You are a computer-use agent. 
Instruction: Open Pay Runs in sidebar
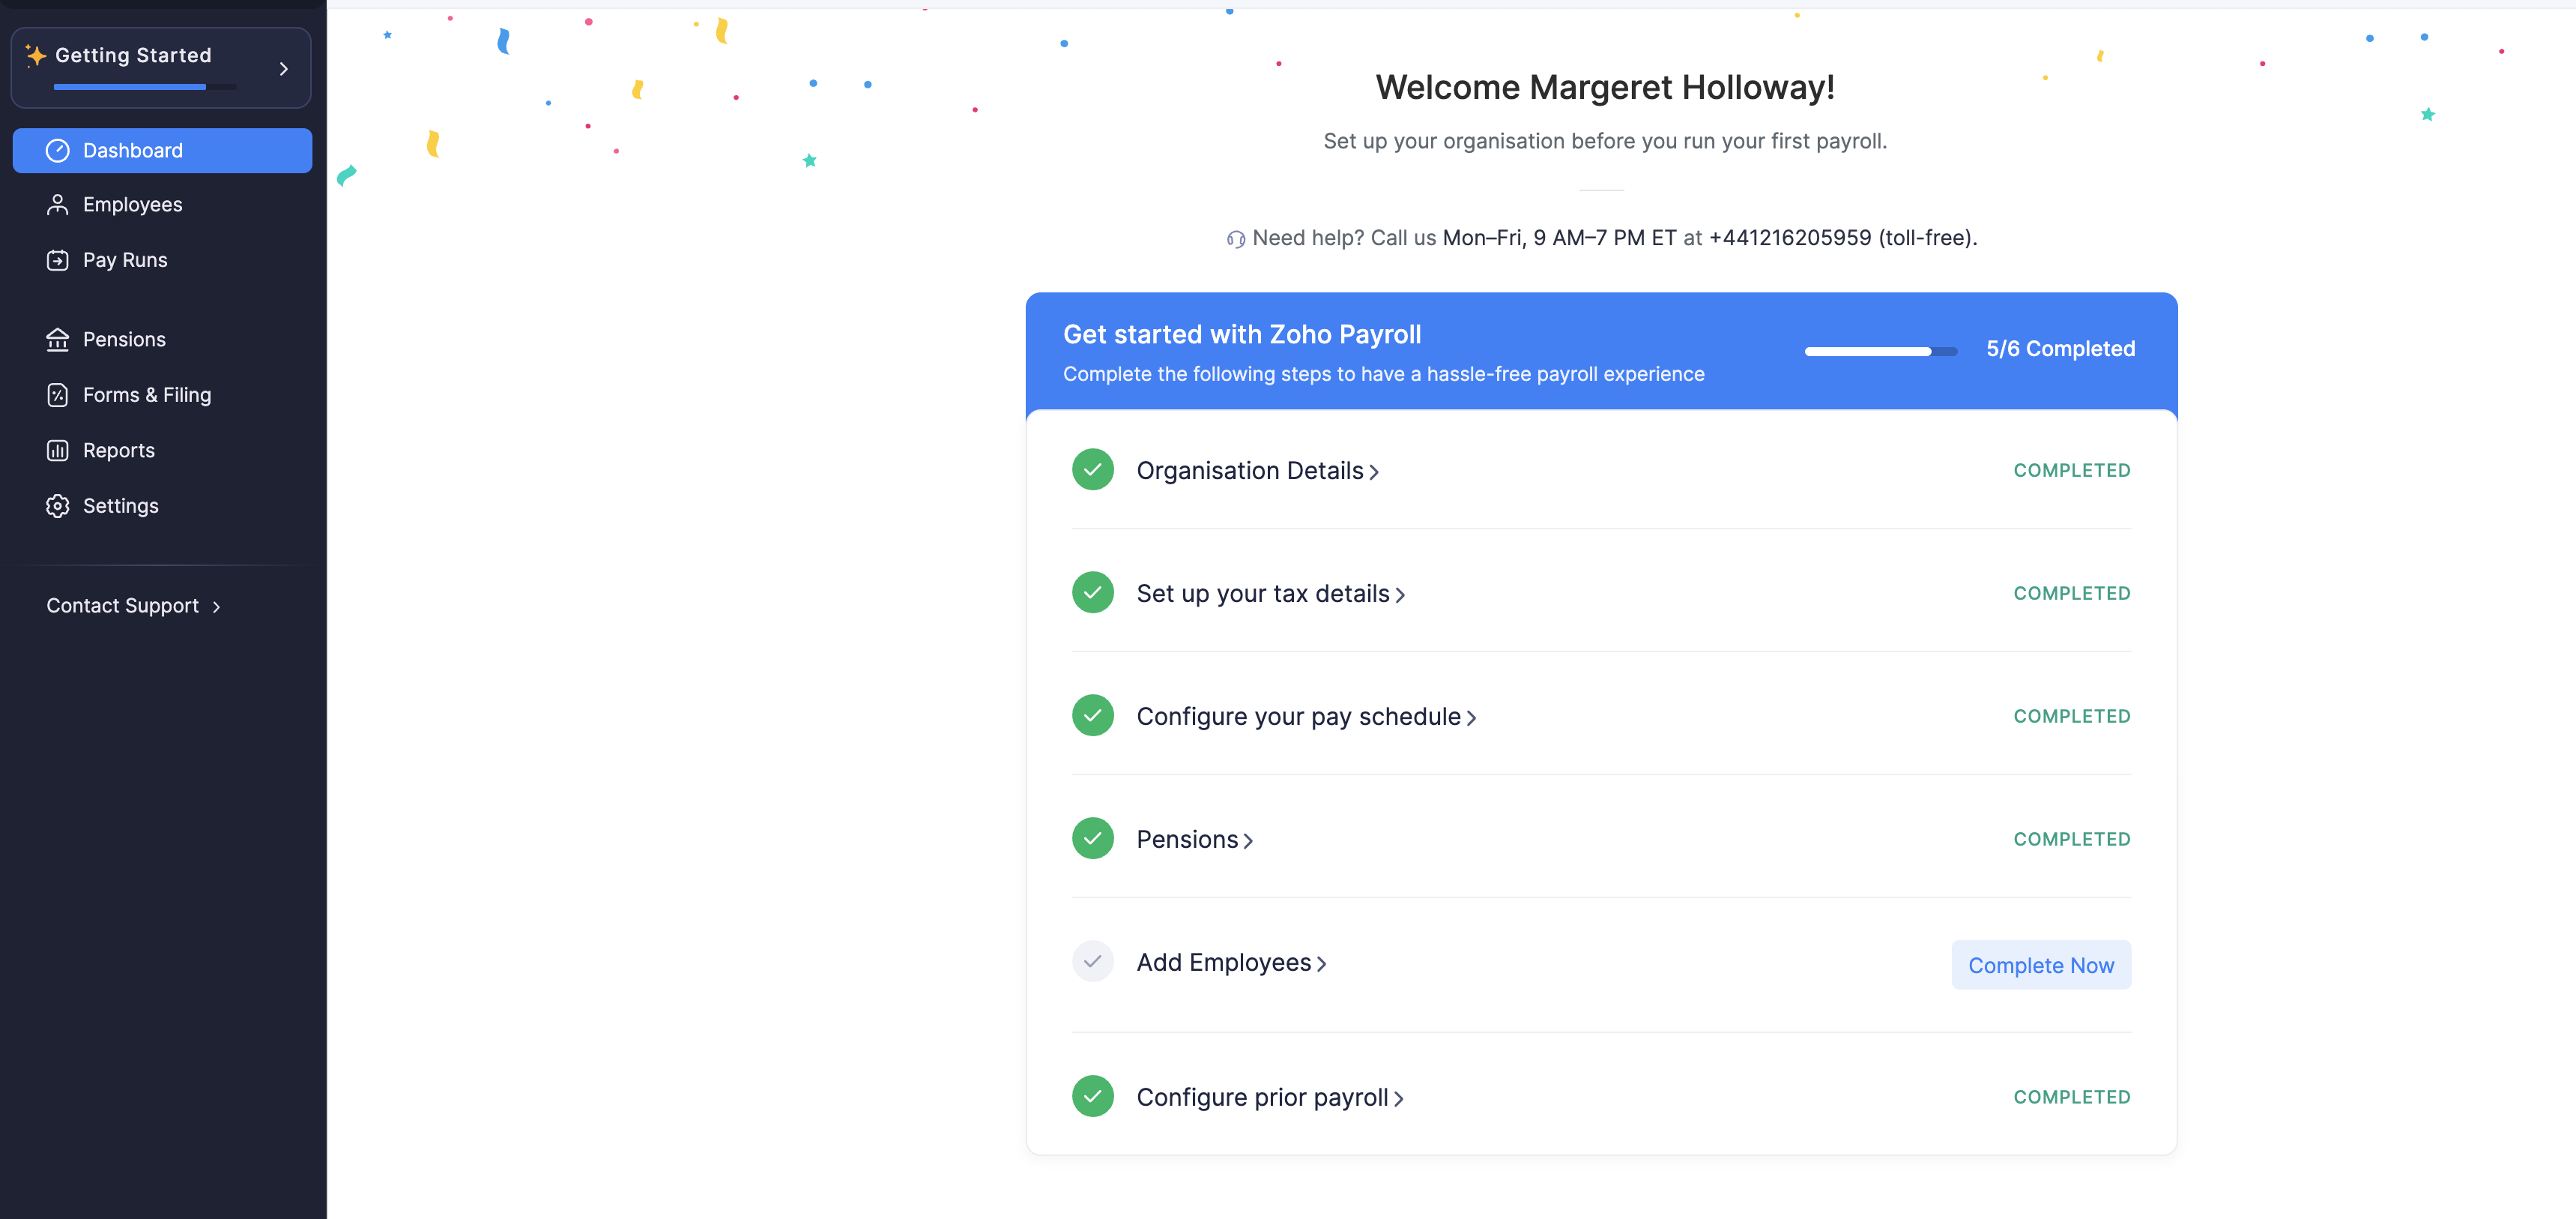[x=162, y=260]
